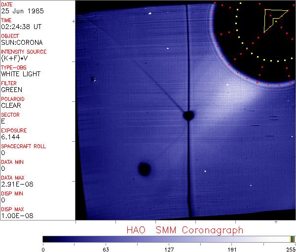This screenshot has width=296, height=252.
Task: Click the GREEN filter value
Action: tap(11, 90)
